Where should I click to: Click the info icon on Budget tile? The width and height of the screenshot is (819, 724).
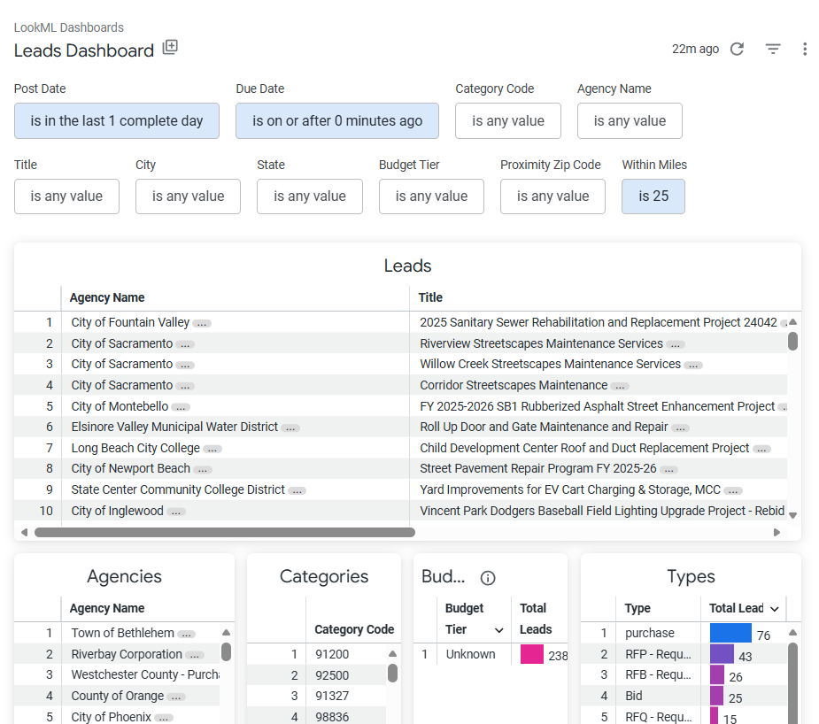[x=487, y=578]
